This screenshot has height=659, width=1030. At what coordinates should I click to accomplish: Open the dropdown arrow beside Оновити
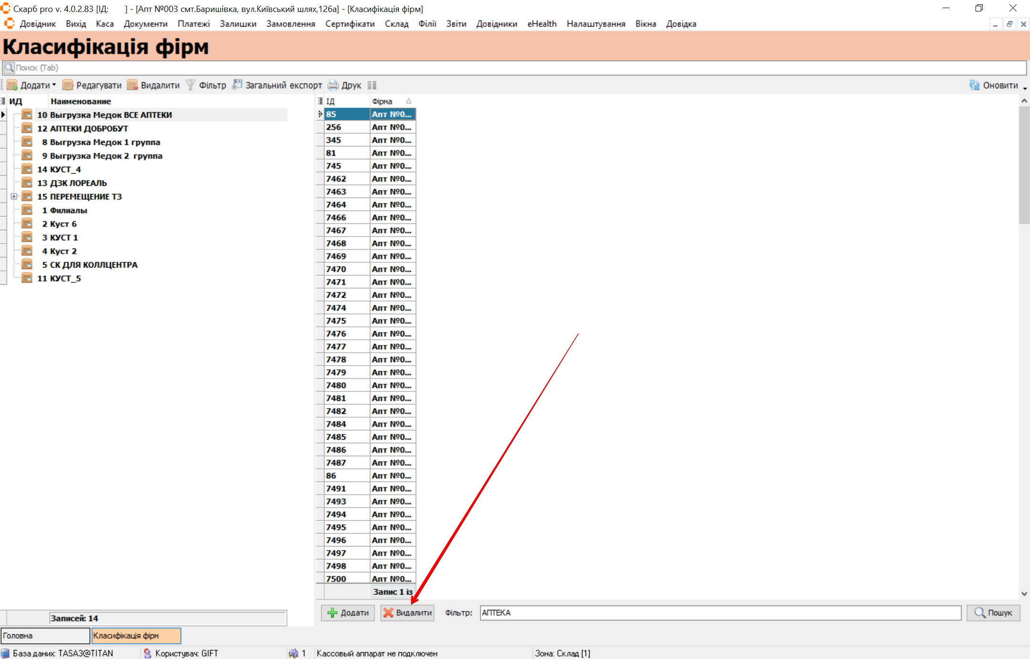[x=1025, y=88]
